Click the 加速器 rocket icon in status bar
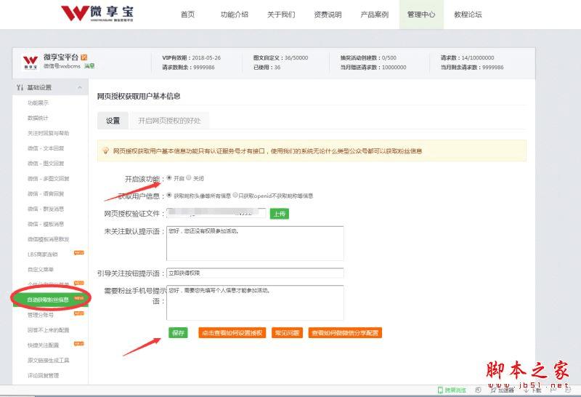Screen dimensions: 581x397 click(493, 390)
